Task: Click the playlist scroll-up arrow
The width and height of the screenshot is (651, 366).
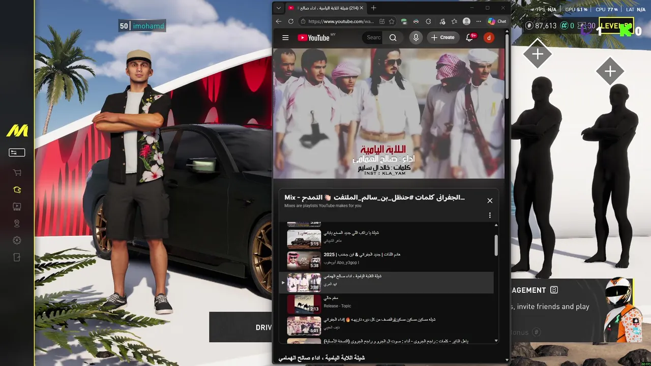Action: (496, 225)
